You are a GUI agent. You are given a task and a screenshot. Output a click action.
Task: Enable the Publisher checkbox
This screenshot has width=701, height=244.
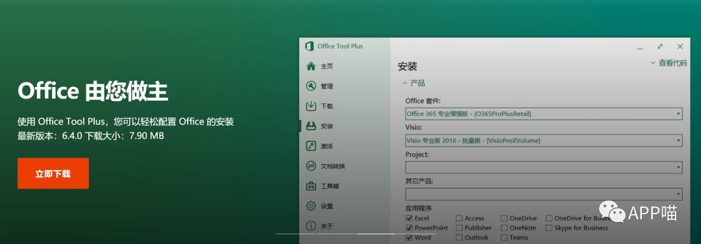pyautogui.click(x=459, y=228)
